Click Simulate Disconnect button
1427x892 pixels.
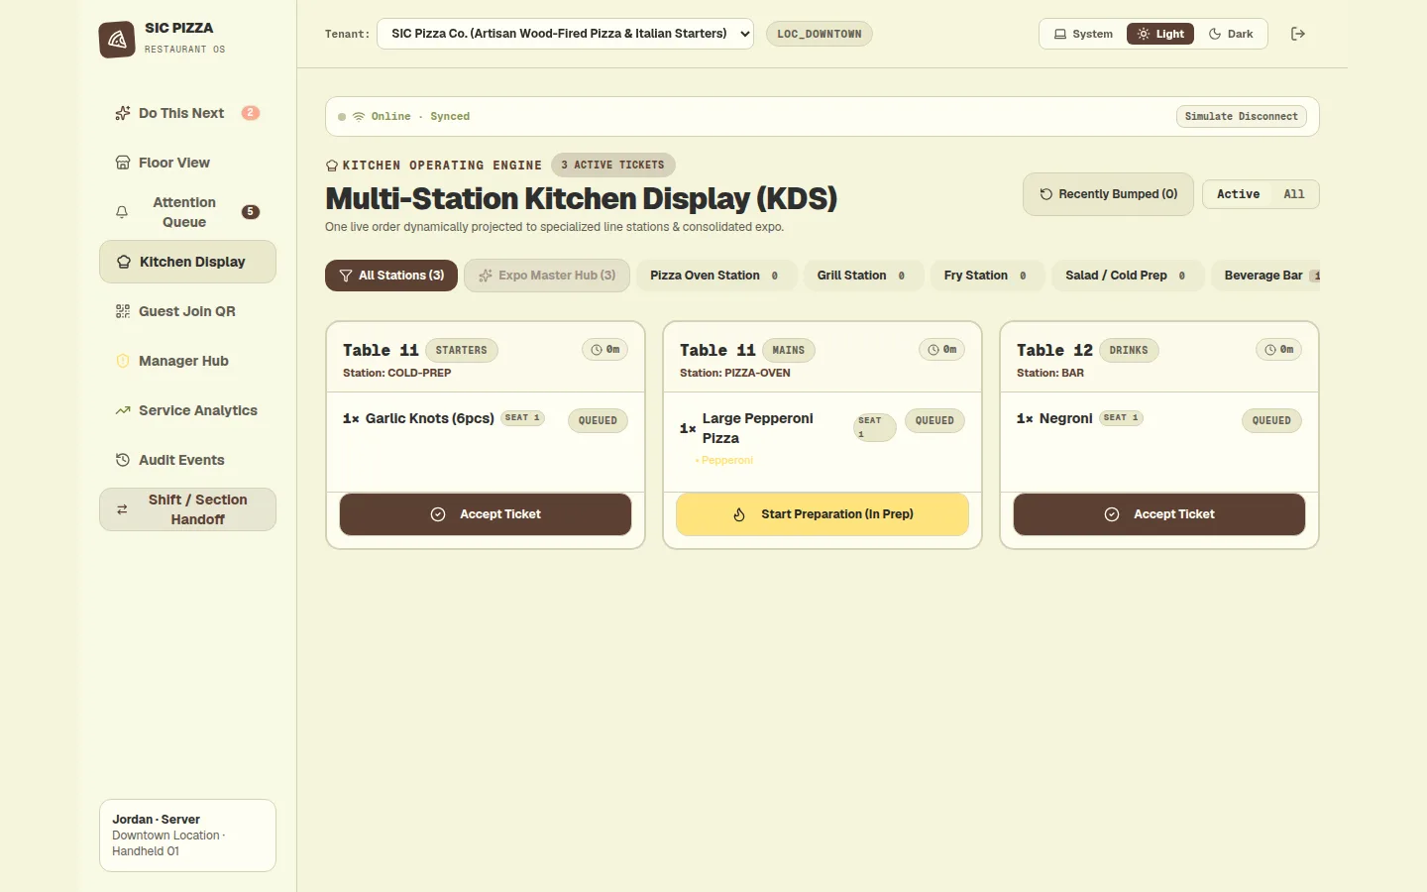point(1242,117)
